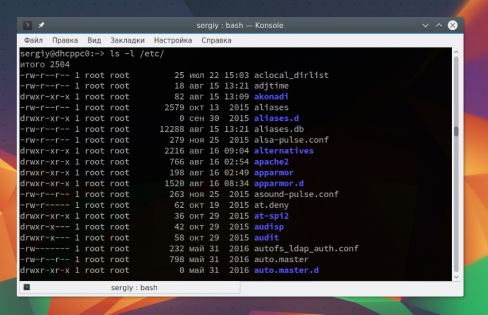This screenshot has height=315, width=488.
Task: Click the alsa-pulse.conf file name
Action: point(291,140)
